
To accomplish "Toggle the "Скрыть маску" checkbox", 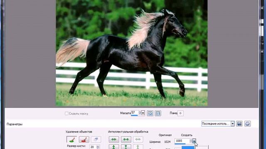I will [66, 113].
